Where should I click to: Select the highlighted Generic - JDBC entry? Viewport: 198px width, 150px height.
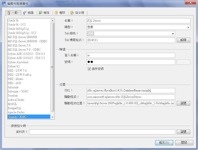[x=29, y=117]
